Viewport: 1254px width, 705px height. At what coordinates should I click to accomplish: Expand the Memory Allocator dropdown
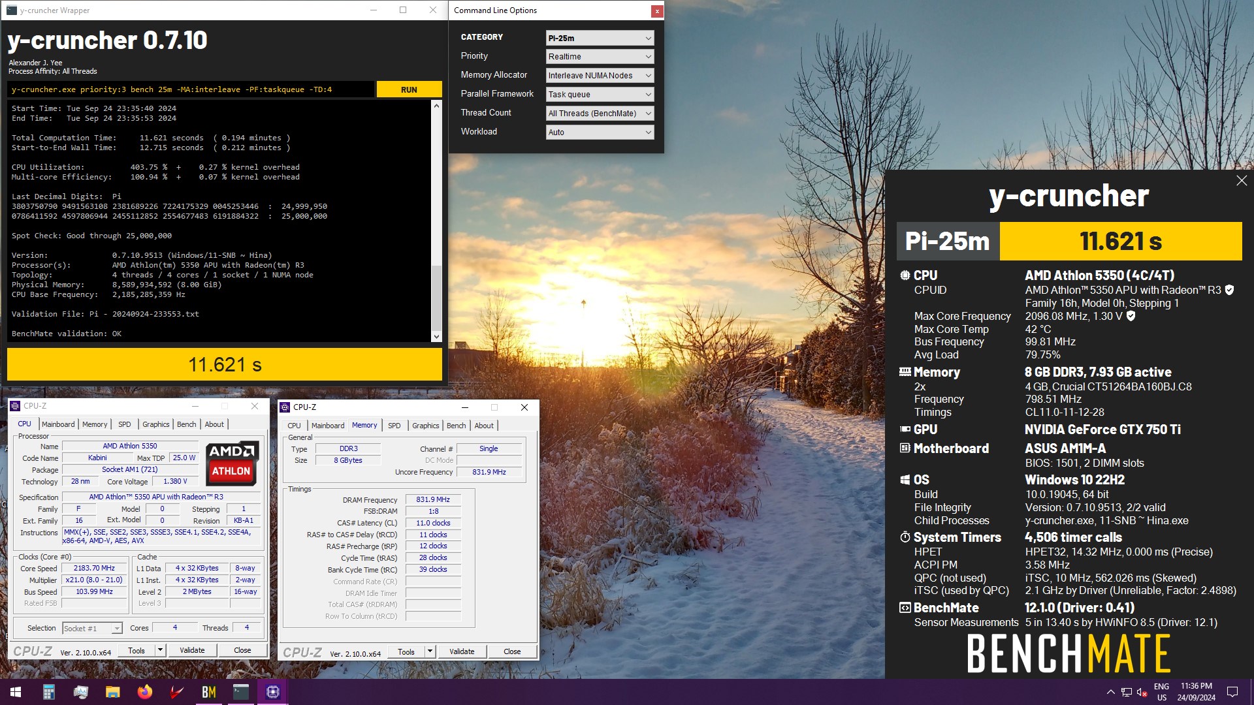[x=600, y=76]
